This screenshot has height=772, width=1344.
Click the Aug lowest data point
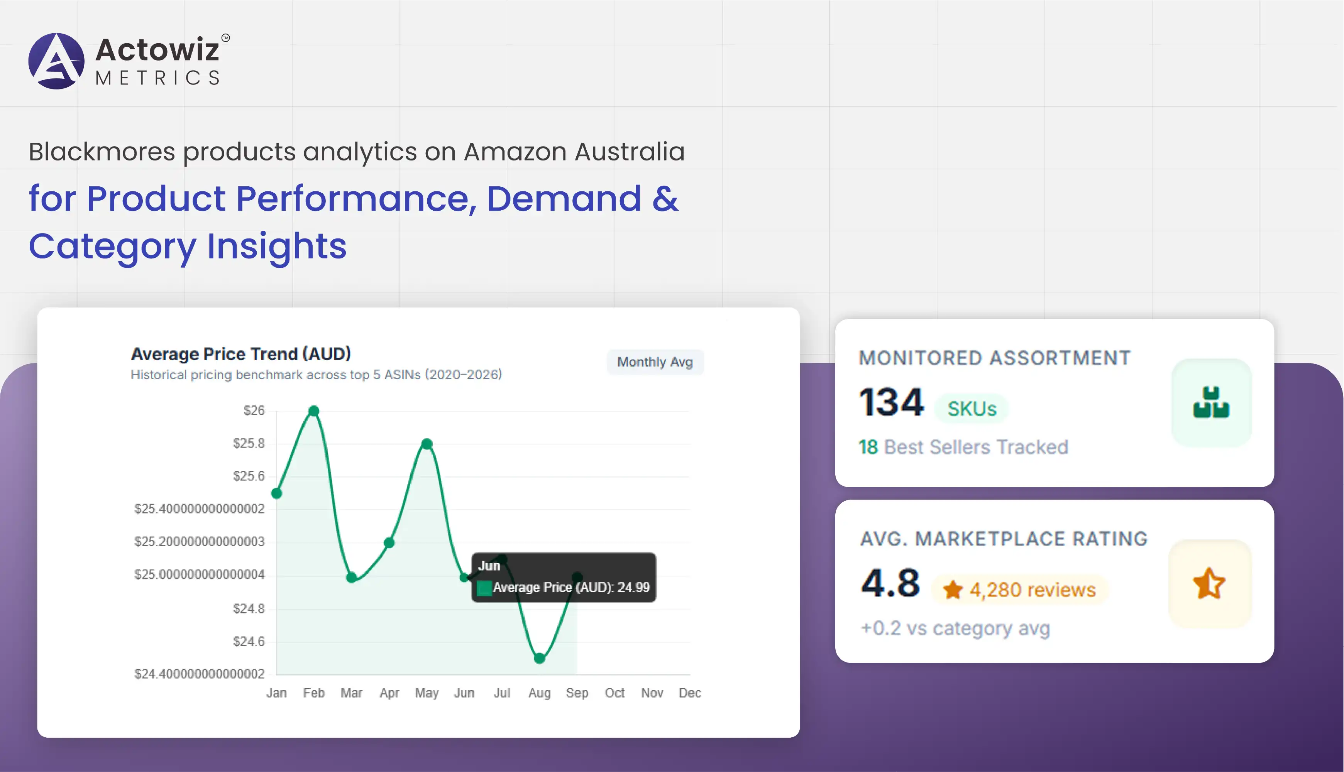point(539,659)
